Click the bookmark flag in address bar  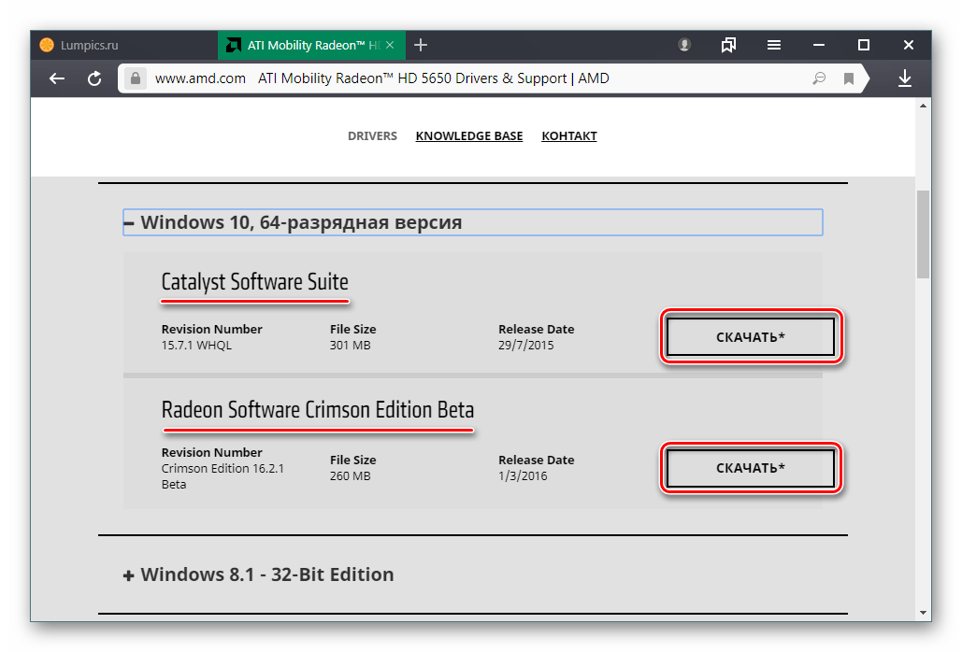pos(849,78)
